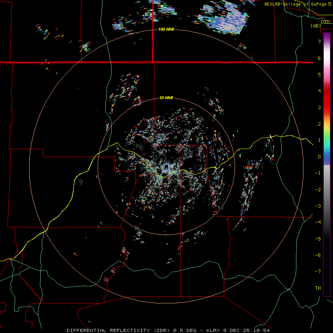333x333 pixels.
Task: Click the TH label on the color scale
Action: tap(318, 288)
